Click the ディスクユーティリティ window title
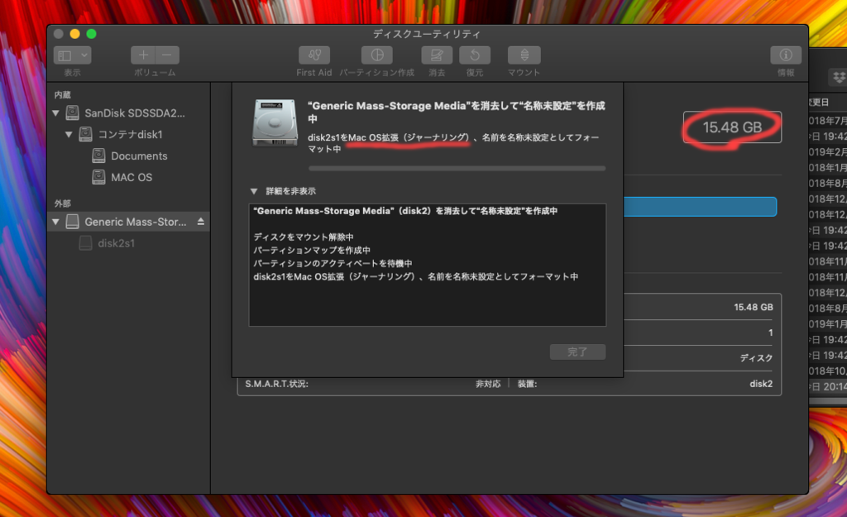Image resolution: width=847 pixels, height=517 pixels. coord(427,34)
